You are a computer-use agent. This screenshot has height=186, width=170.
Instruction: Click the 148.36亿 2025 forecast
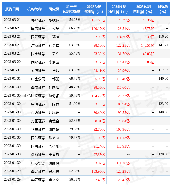click(x=148, y=20)
